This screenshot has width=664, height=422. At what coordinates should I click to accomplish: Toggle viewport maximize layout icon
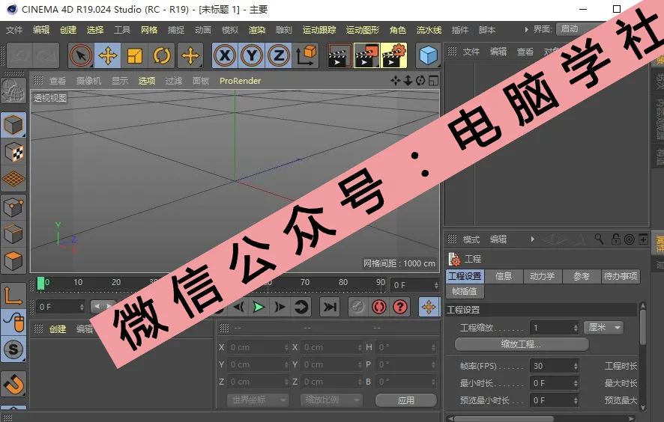tap(433, 80)
